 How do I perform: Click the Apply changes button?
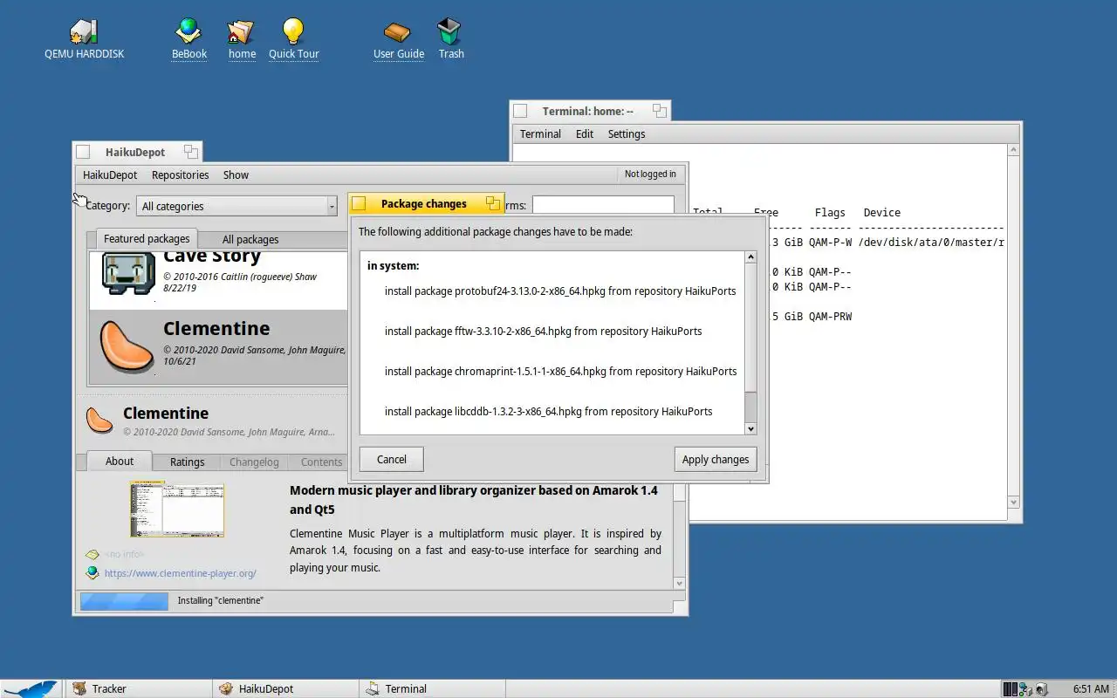[716, 459]
